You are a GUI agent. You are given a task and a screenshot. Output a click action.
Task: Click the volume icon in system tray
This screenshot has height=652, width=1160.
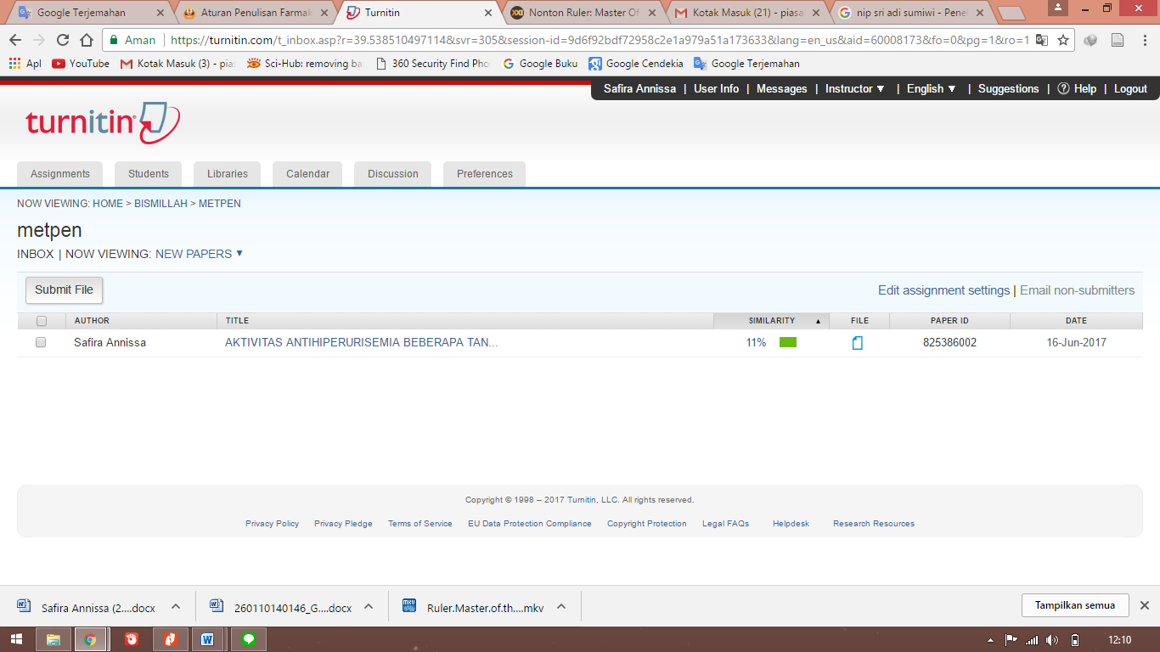[1053, 640]
